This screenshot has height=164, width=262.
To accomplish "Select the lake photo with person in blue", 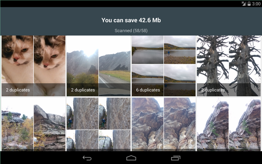I will click(x=180, y=49).
